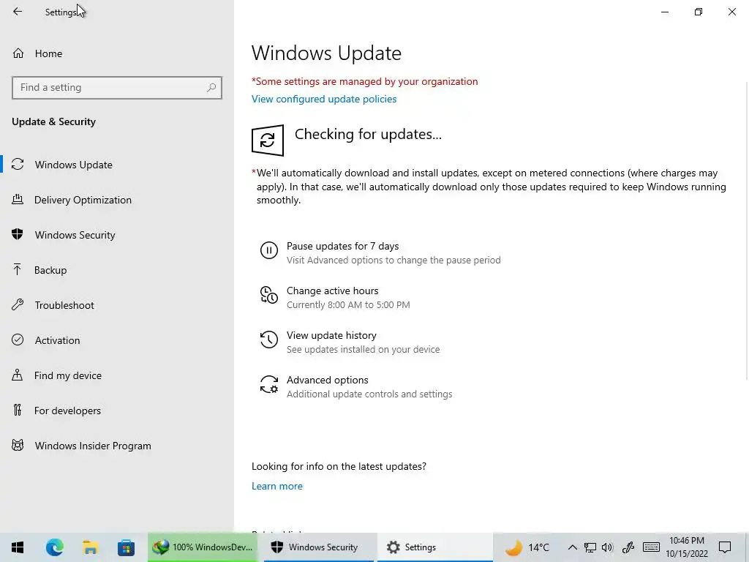Open For developers section

pyautogui.click(x=117, y=411)
